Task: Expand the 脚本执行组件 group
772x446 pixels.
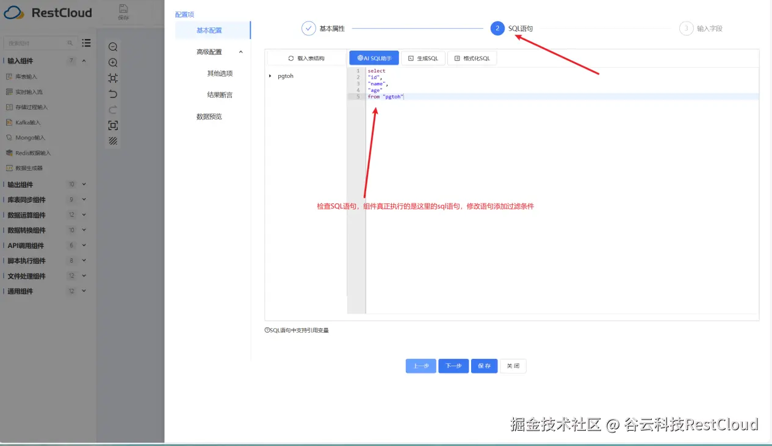Action: (84, 261)
